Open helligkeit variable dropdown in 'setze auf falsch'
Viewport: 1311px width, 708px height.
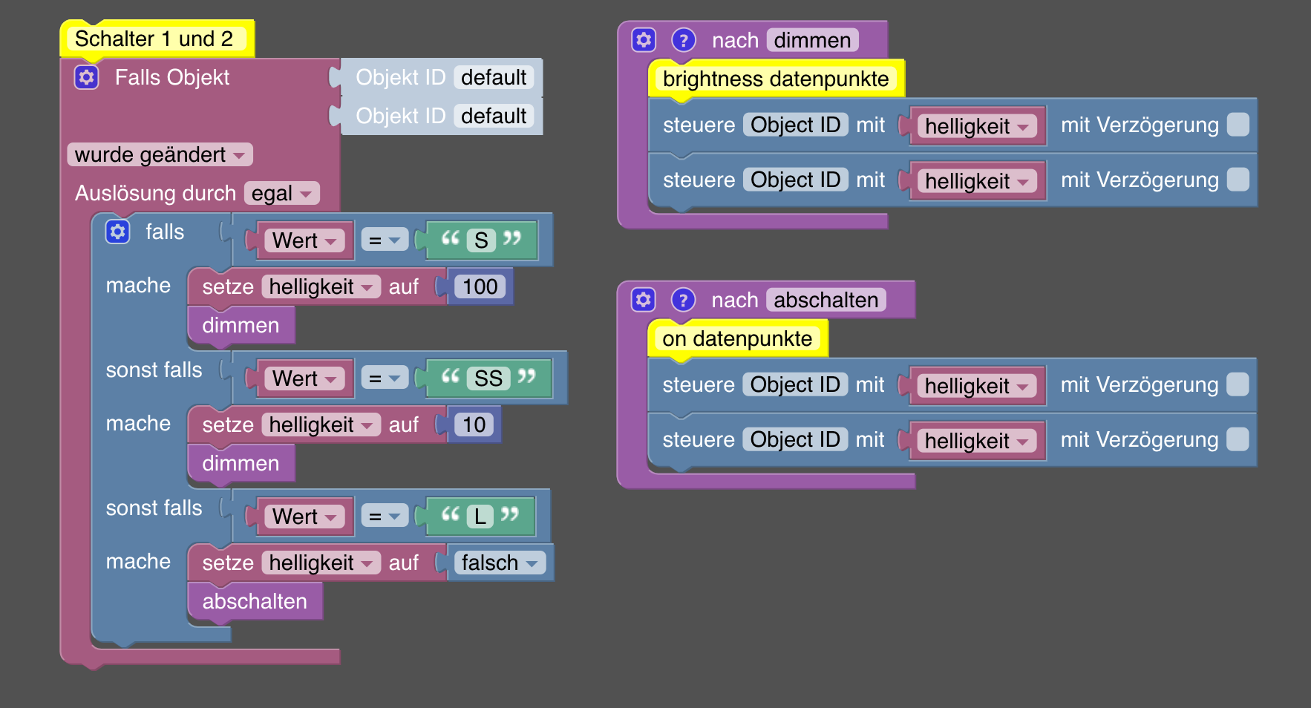point(321,563)
